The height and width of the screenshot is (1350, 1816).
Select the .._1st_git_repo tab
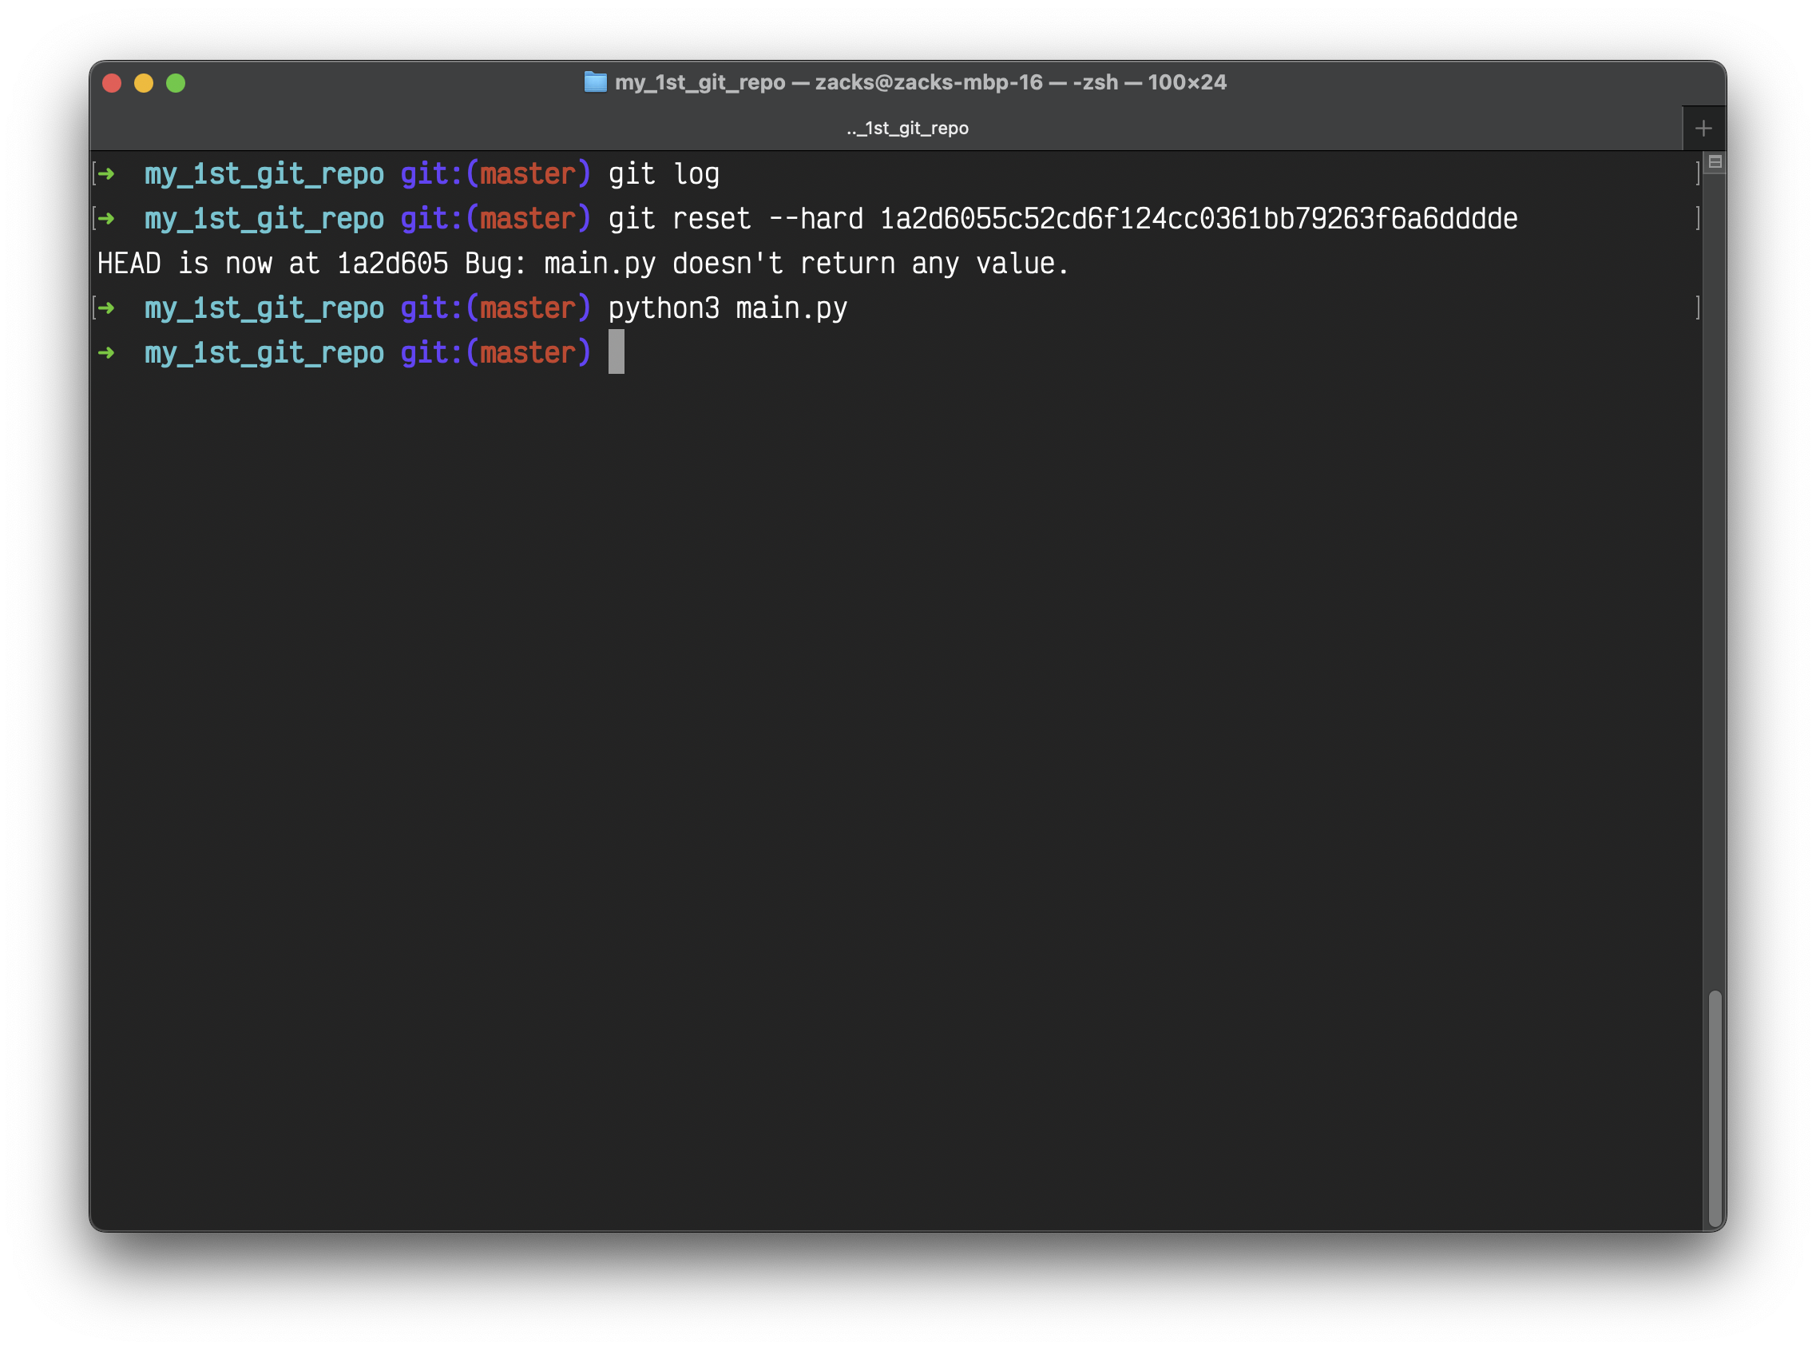tap(906, 129)
